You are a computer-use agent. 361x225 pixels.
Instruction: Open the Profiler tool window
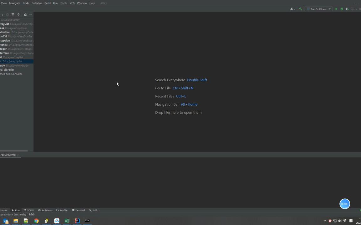coord(62,210)
